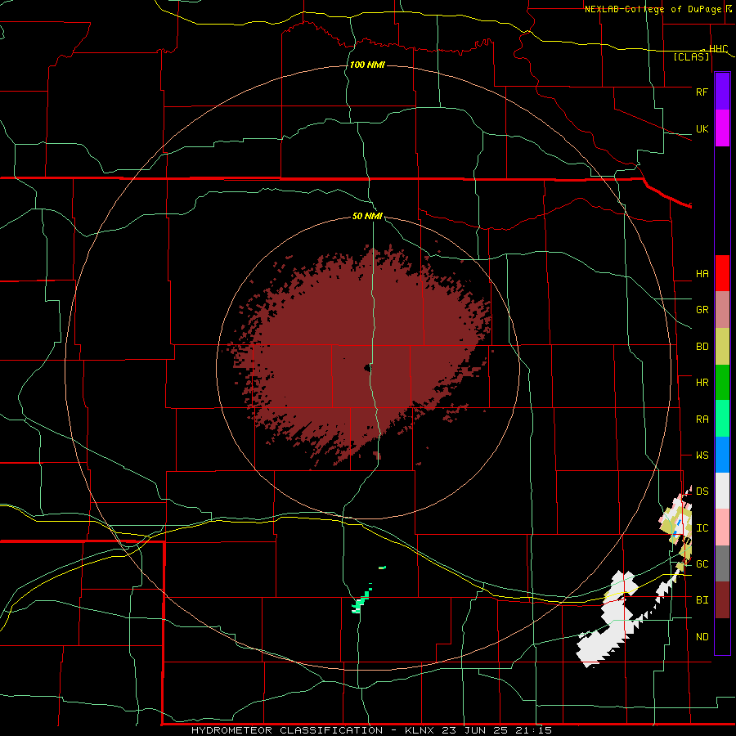Click the white DS legend swatch
Screen dimensions: 736x736
[x=722, y=491]
